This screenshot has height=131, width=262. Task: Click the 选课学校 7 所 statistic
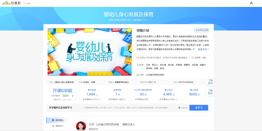(x=117, y=94)
